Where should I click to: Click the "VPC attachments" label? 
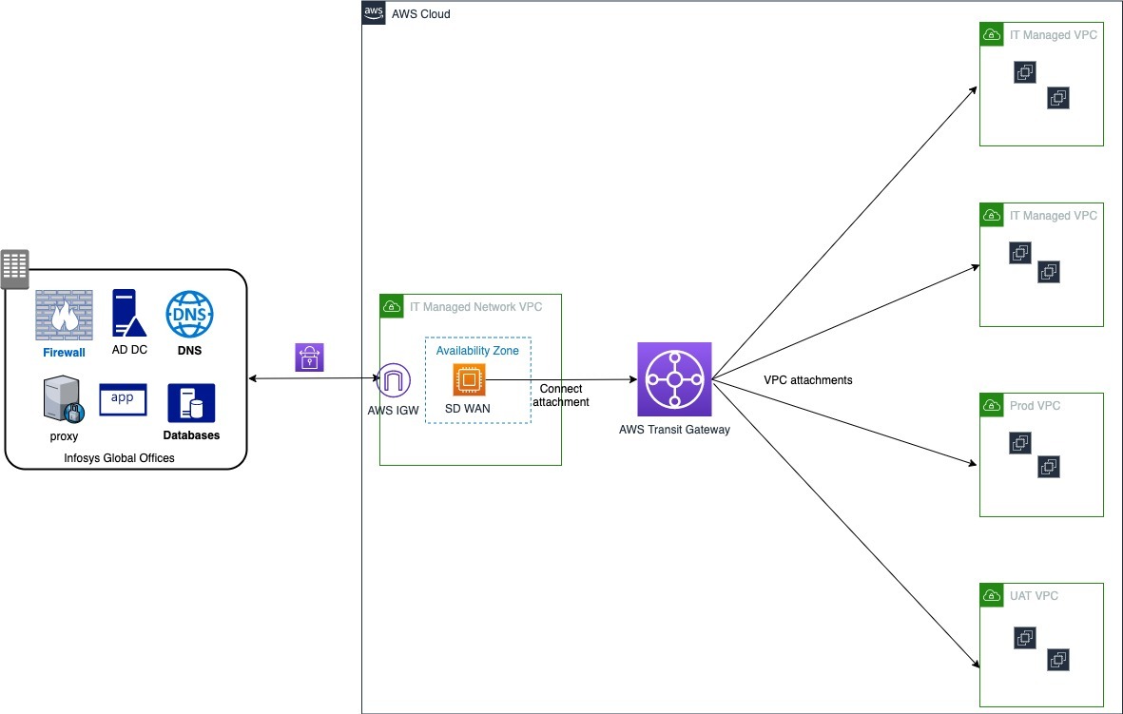click(808, 380)
